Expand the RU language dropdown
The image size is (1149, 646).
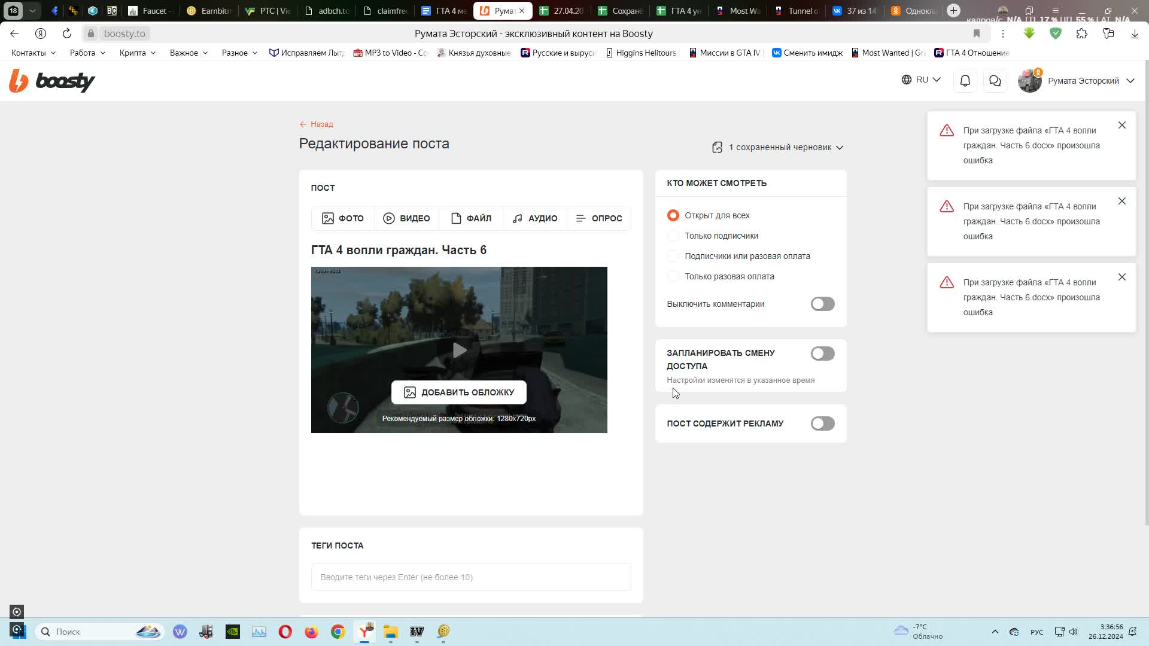click(922, 80)
